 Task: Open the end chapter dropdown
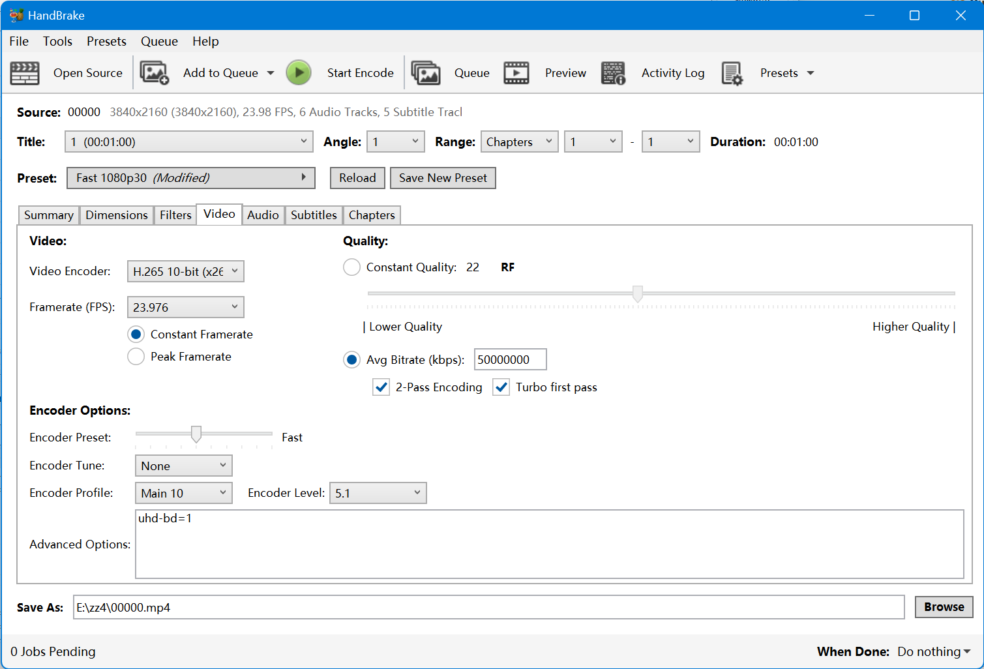click(x=670, y=141)
